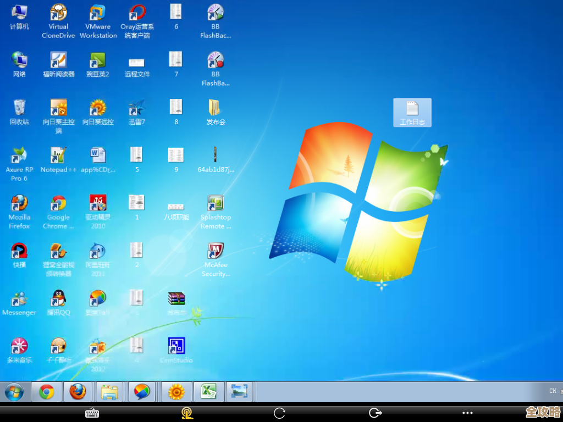The image size is (563, 422).
Task: Open Windows Explorer from the taskbar
Action: (x=109, y=392)
